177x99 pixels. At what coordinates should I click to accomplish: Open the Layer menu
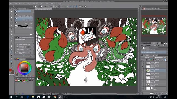pyautogui.click(x=29, y=4)
